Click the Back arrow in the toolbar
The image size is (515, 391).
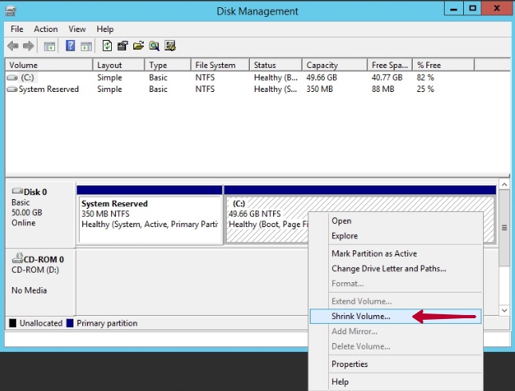click(14, 46)
